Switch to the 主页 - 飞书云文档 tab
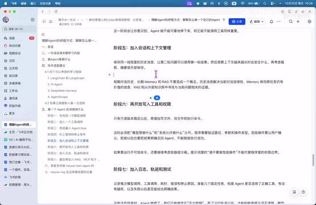This screenshot has width=316, height=205. tap(19, 132)
